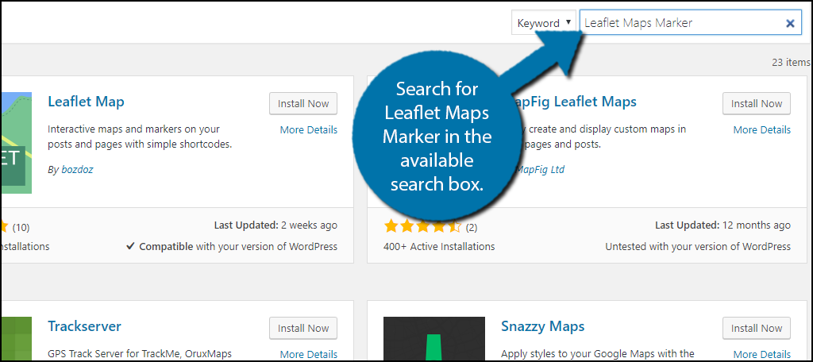View author bozdoz's profile

pyautogui.click(x=76, y=170)
